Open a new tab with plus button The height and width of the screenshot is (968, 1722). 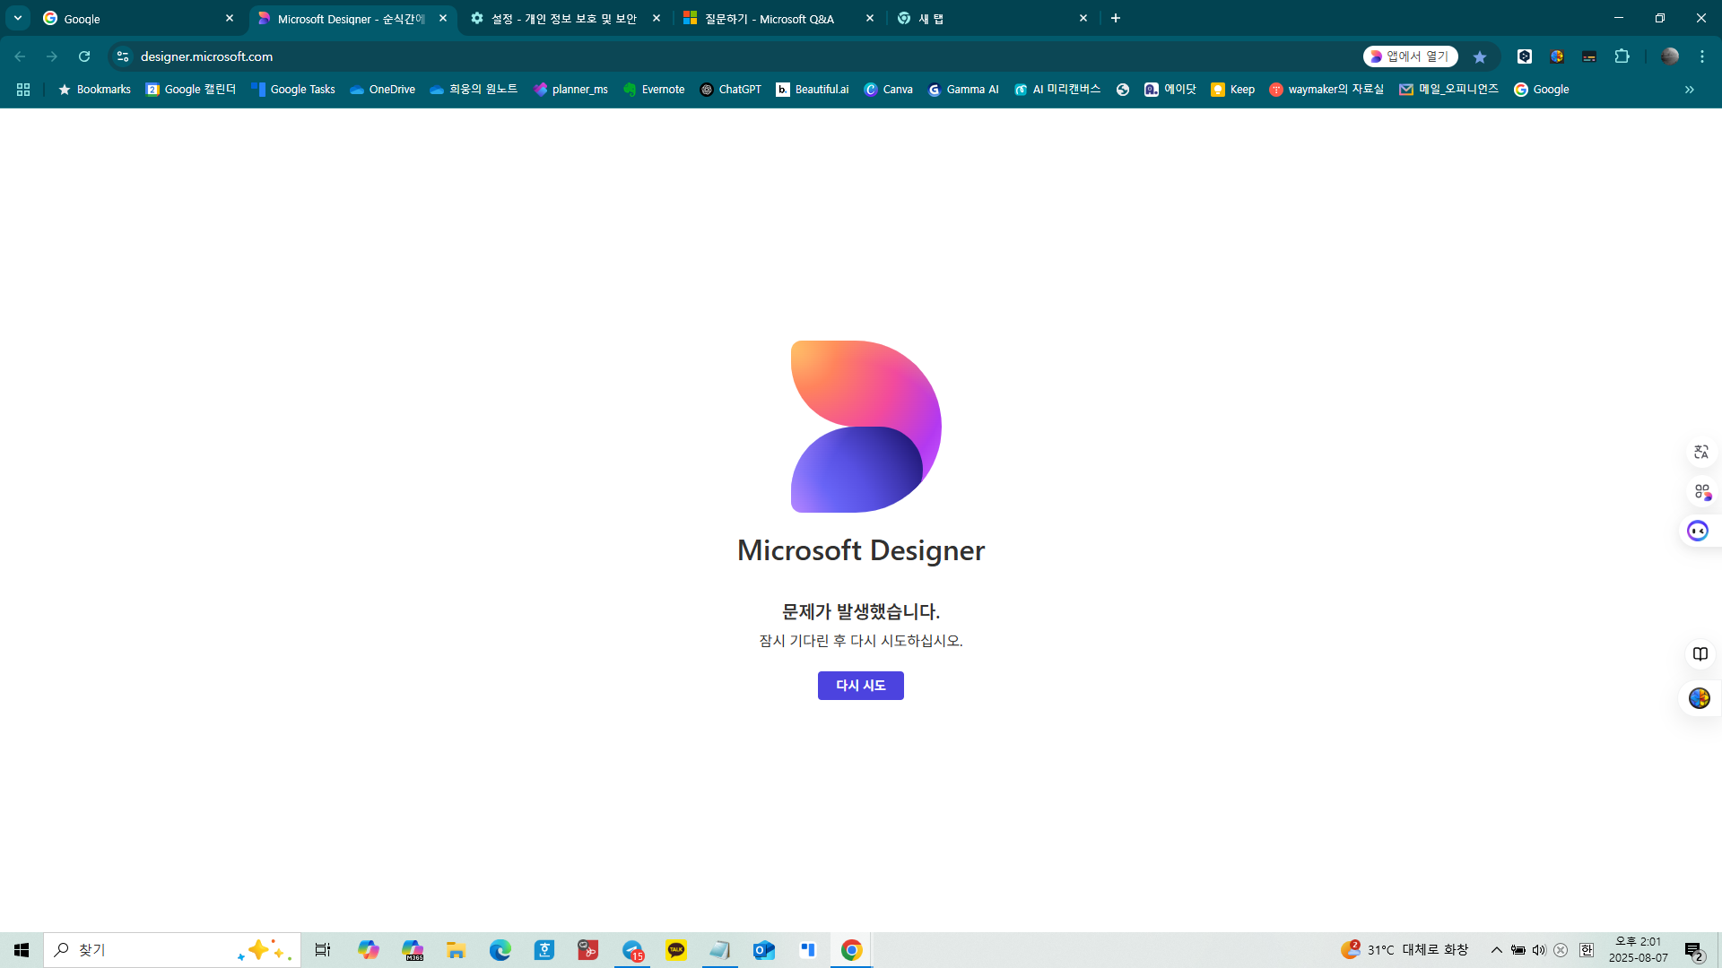1116,18
